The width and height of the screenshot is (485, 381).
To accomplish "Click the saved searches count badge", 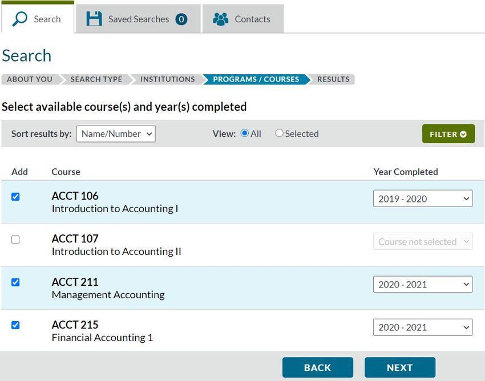I will (181, 19).
